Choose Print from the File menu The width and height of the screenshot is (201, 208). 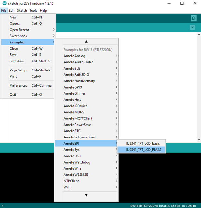[x=27, y=76]
